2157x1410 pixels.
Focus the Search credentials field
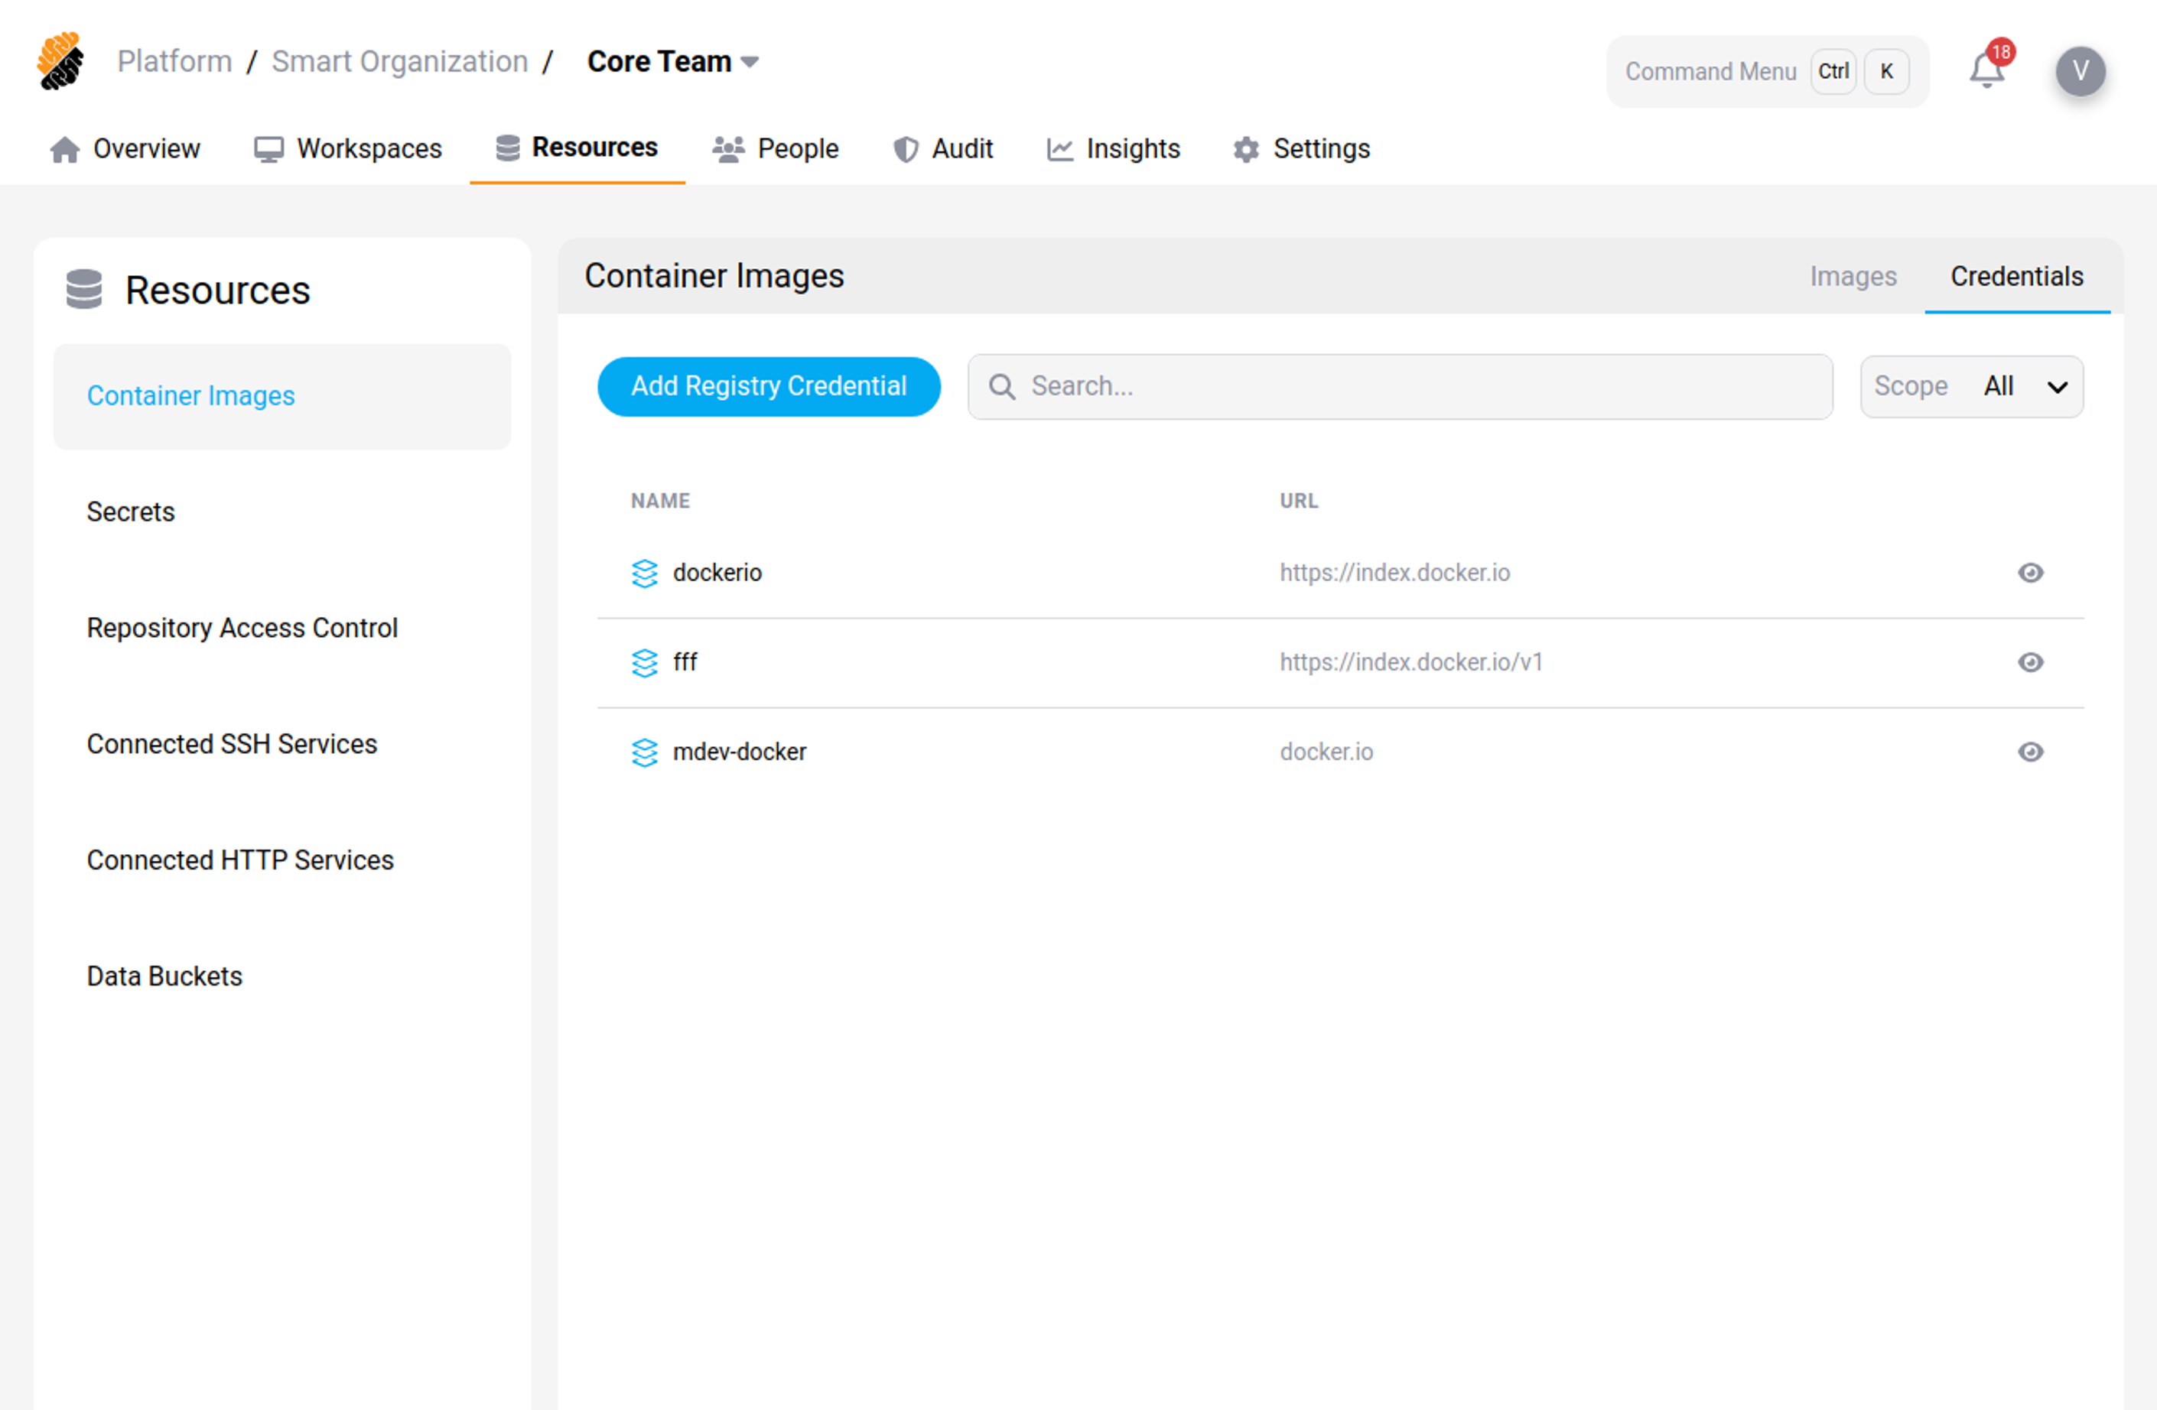pyautogui.click(x=1399, y=387)
